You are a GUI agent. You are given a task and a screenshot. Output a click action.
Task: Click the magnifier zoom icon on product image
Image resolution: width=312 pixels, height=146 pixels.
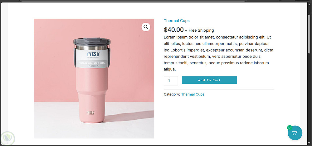[146, 27]
